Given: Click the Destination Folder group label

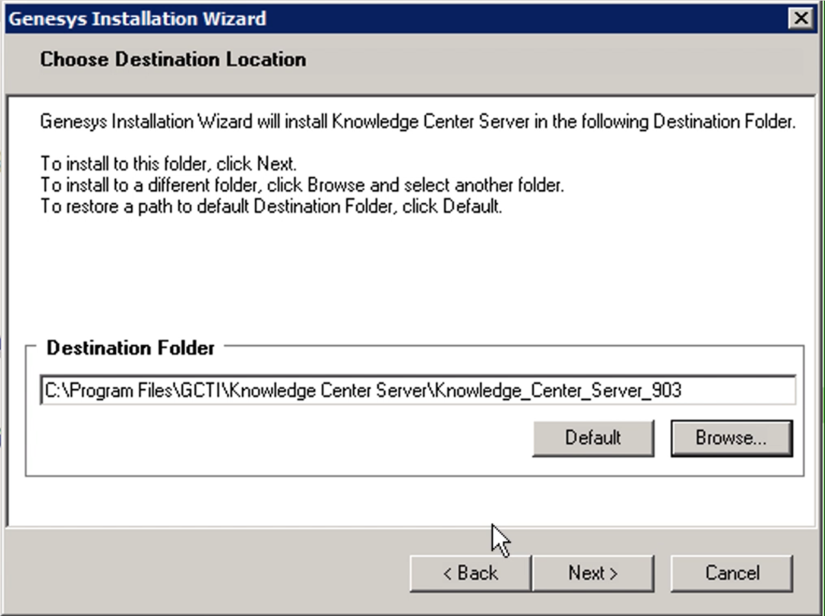Looking at the screenshot, I should click(x=130, y=348).
